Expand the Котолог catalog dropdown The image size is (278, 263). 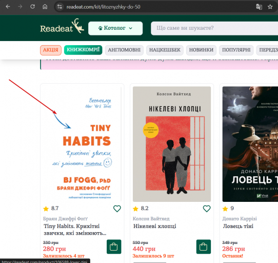coord(115,28)
